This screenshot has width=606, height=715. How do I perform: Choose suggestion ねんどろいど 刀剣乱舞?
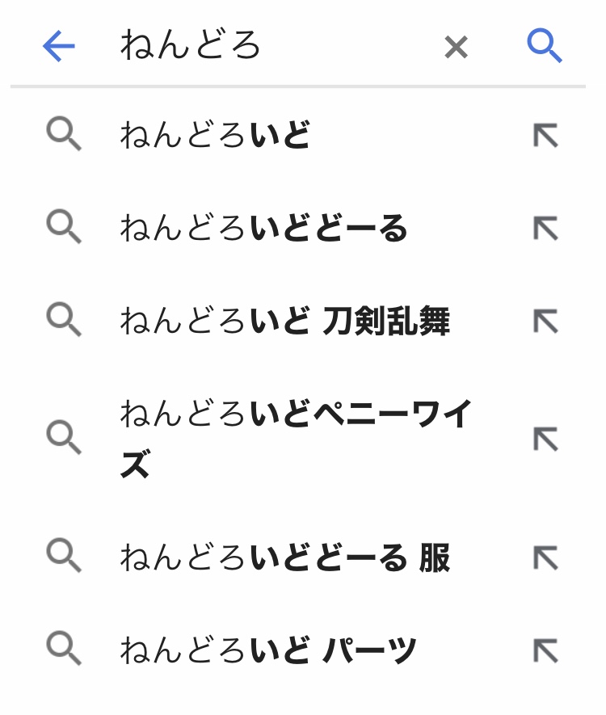(x=284, y=322)
